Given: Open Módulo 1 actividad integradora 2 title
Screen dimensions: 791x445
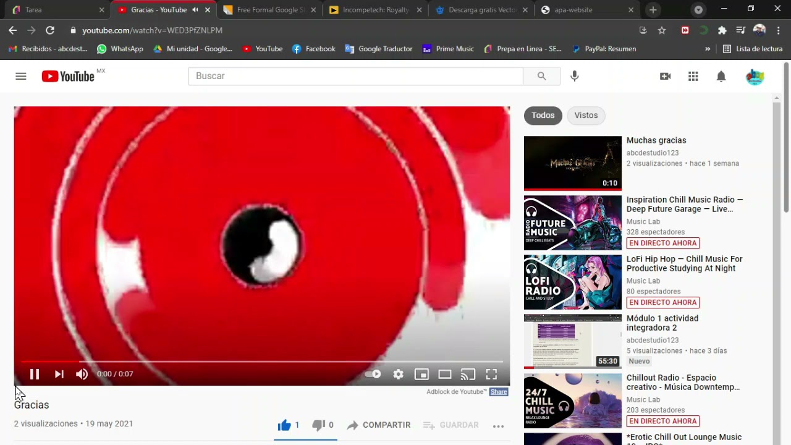Looking at the screenshot, I should pos(662,323).
